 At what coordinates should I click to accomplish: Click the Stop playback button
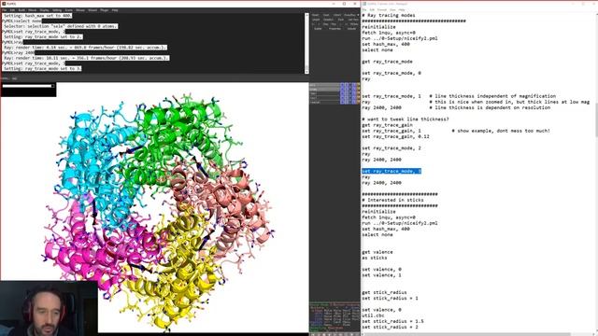325,24
